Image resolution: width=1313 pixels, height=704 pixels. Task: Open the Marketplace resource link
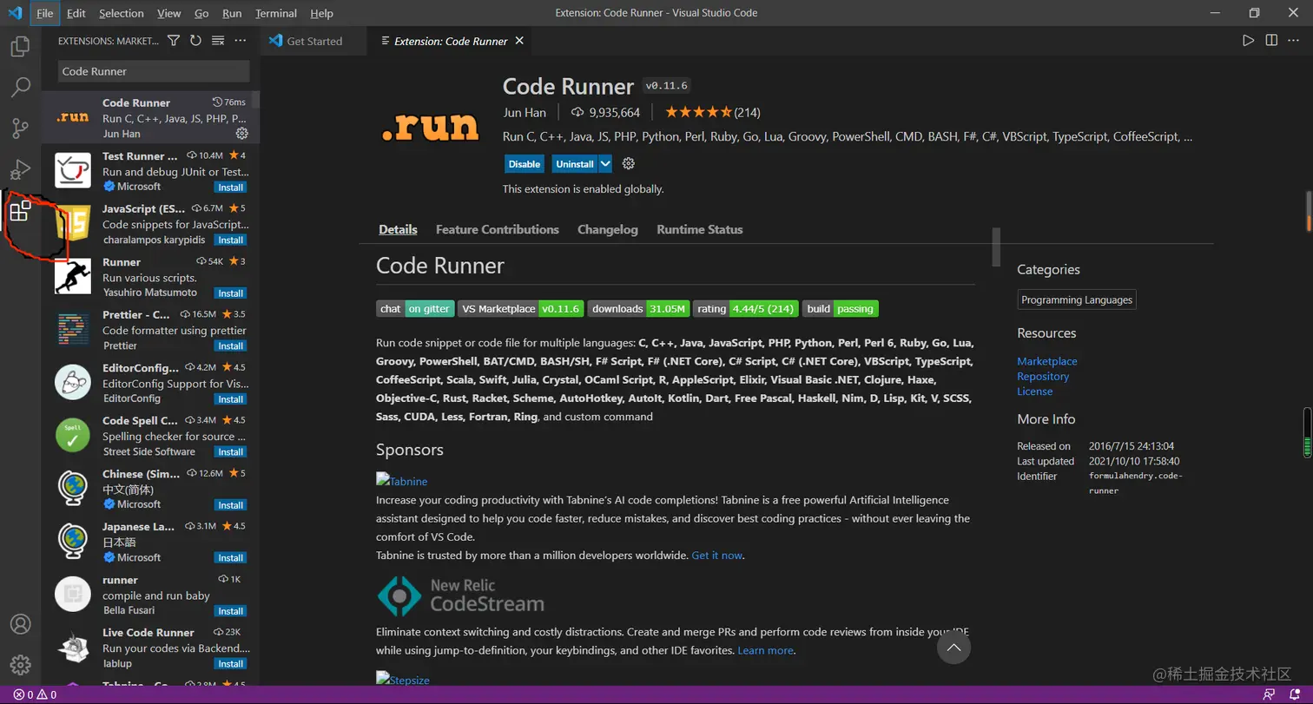(1047, 361)
